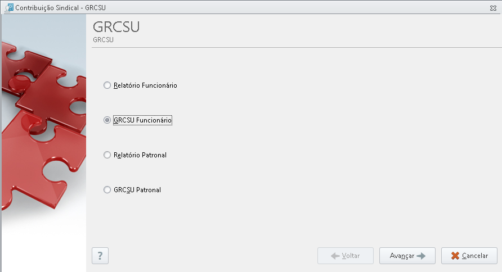Click the Contribuição Sindical window title icon

9,8
